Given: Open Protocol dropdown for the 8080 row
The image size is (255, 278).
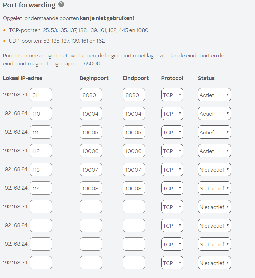Looking at the screenshot, I should point(172,95).
